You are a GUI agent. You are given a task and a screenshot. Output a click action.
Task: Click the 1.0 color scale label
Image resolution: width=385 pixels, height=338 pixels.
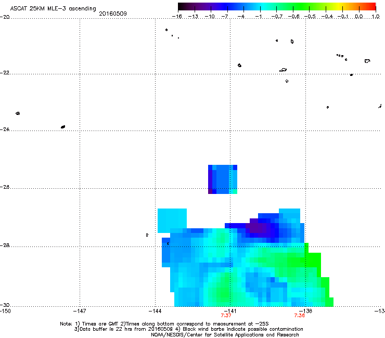coord(376,17)
